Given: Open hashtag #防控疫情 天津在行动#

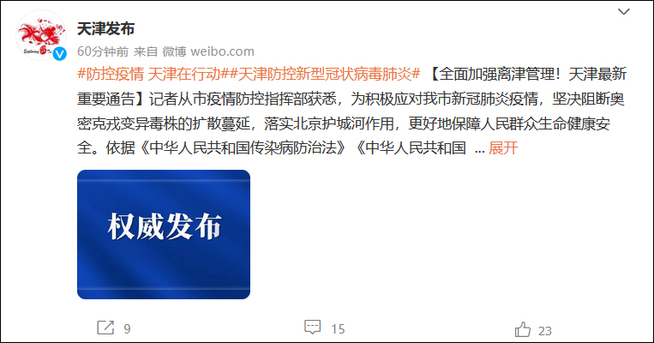Looking at the screenshot, I should [149, 74].
